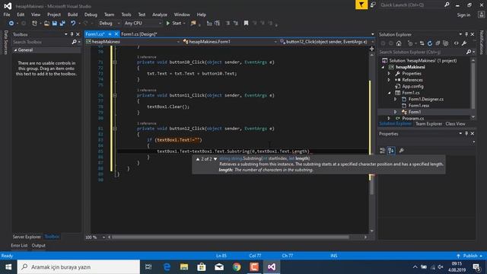The height and width of the screenshot is (274, 487).
Task: Click the Navigate Backward toolbar icon
Action: [x=11, y=24]
